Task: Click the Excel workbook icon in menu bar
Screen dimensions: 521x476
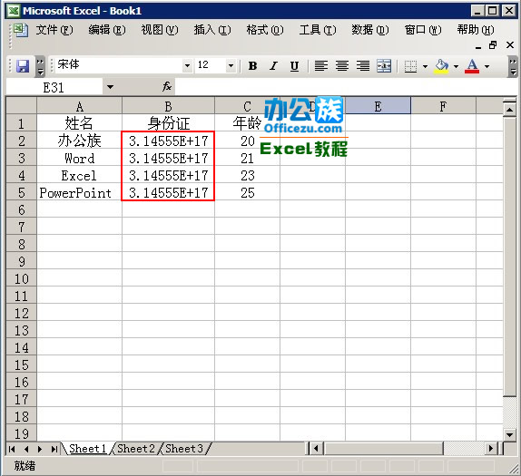Action: (21, 30)
